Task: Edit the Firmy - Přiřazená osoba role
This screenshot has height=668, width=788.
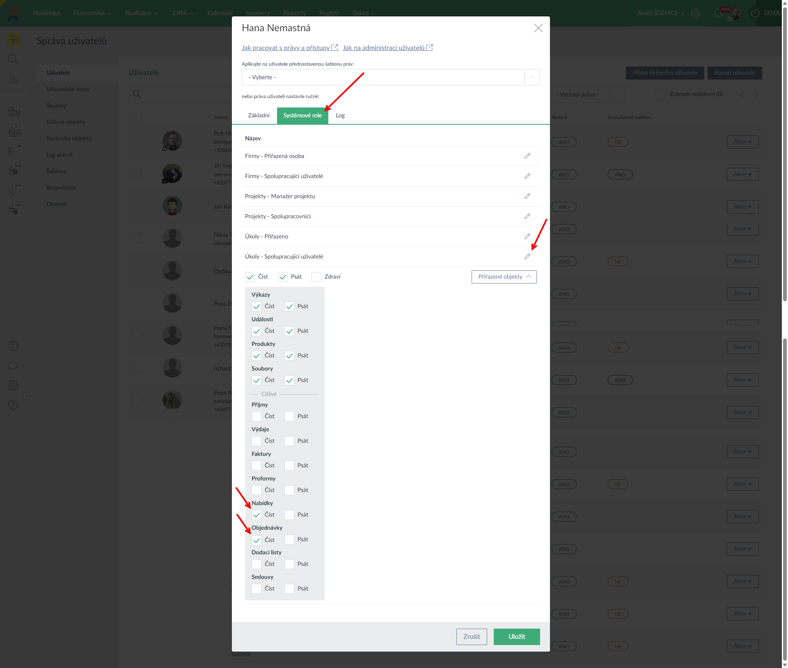Action: click(527, 156)
